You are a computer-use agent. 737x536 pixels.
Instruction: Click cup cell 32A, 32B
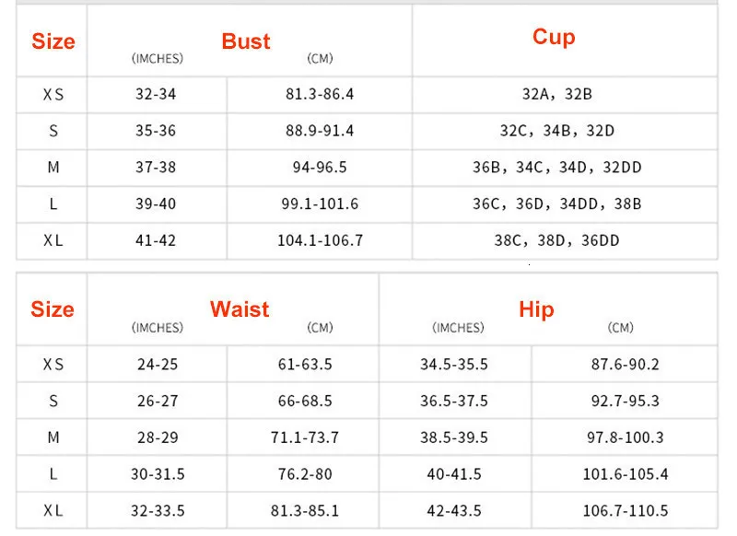point(557,95)
